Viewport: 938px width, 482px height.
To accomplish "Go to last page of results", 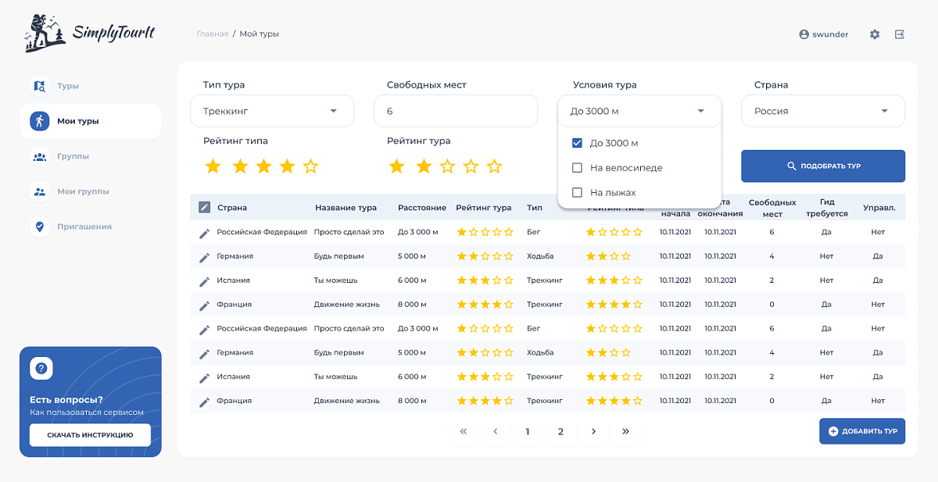I will [625, 431].
